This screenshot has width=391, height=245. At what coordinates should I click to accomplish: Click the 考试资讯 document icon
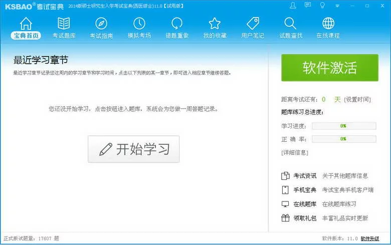click(x=285, y=176)
